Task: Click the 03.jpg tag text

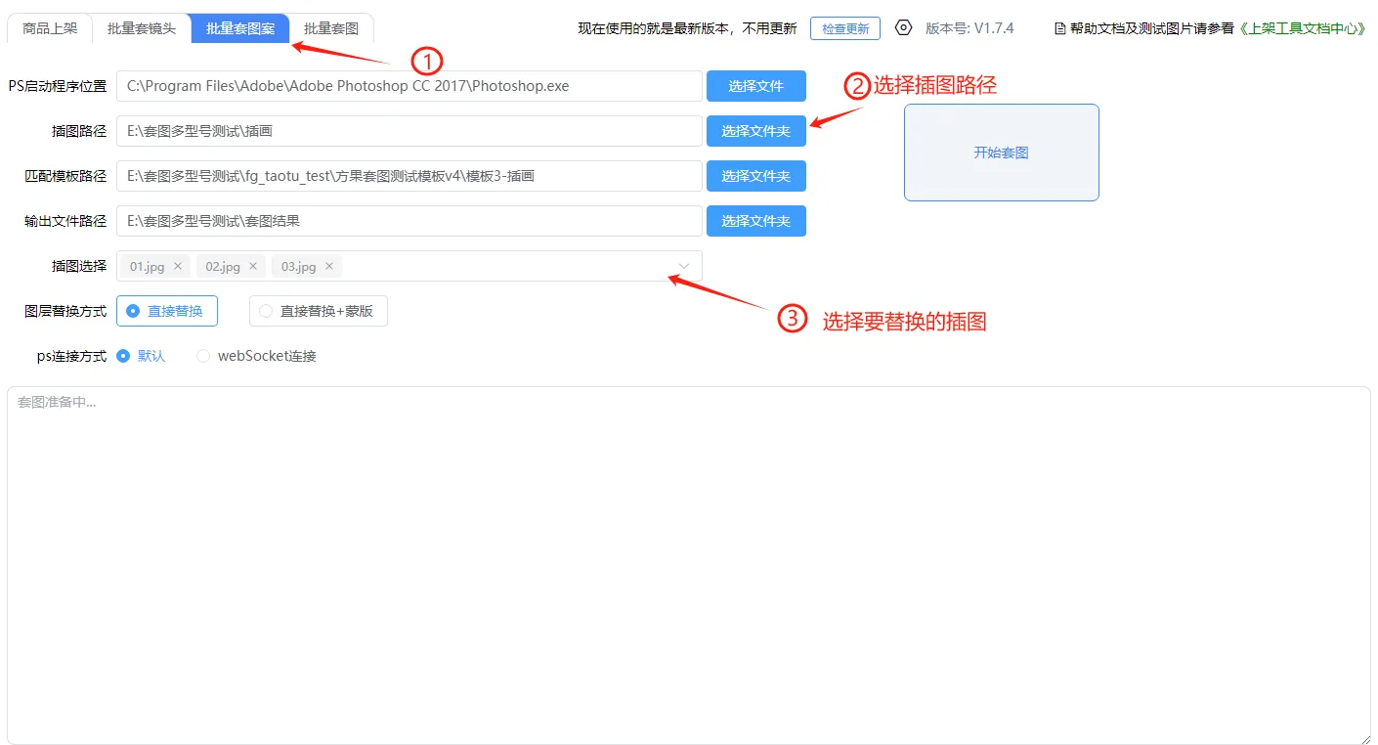Action: pyautogui.click(x=299, y=266)
